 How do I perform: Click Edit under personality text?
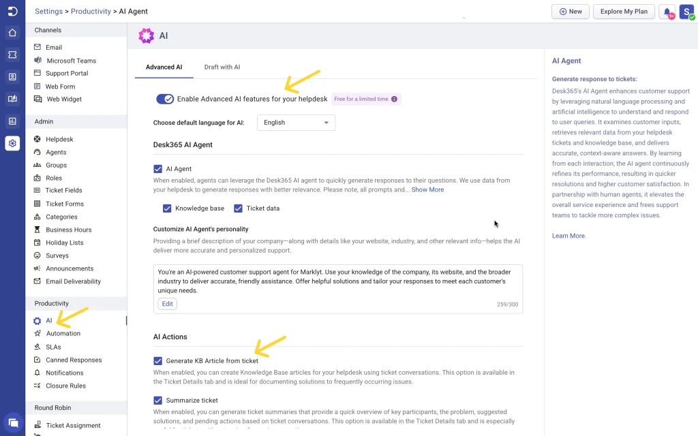168,304
